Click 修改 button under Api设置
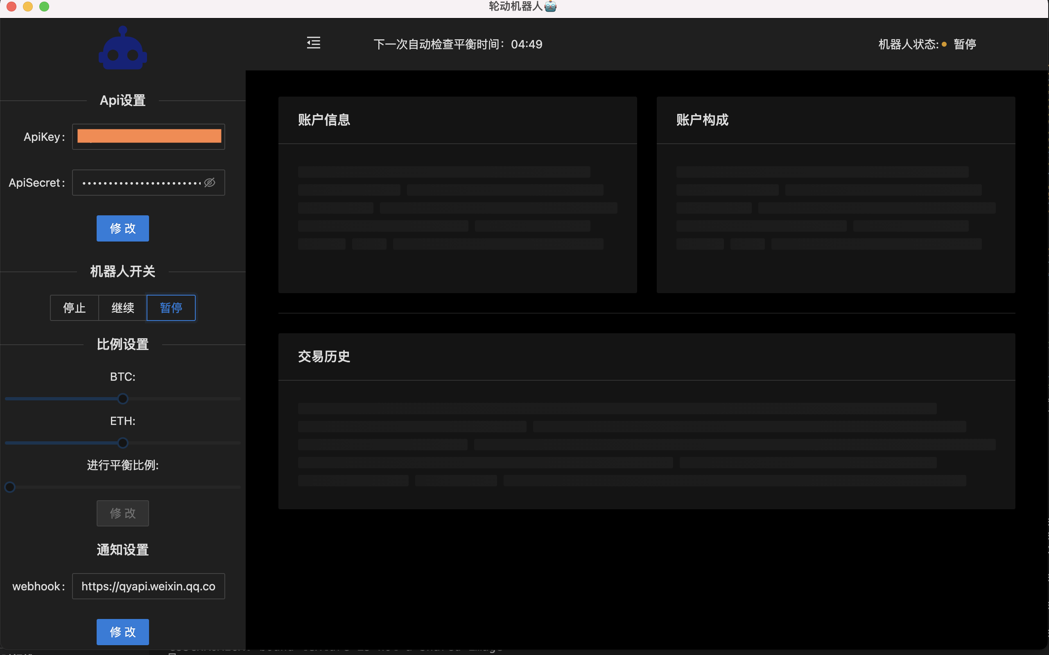 tap(122, 228)
